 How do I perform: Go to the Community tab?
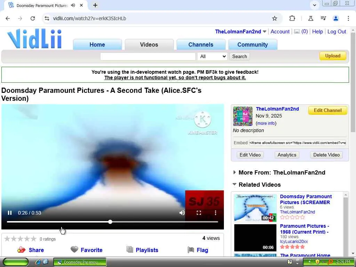(252, 44)
